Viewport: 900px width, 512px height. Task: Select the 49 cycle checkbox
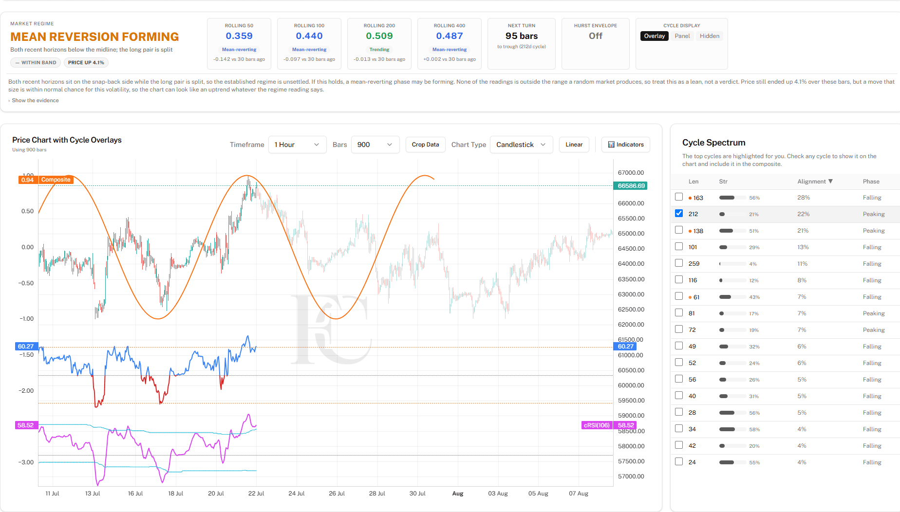coord(679,346)
